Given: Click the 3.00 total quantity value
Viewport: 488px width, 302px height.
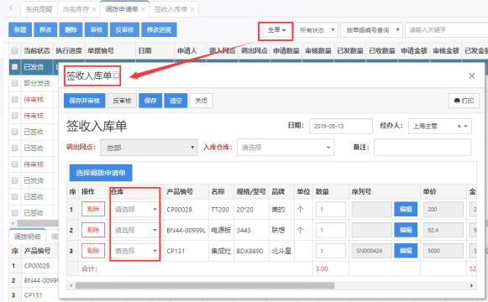Looking at the screenshot, I should pyautogui.click(x=322, y=268).
